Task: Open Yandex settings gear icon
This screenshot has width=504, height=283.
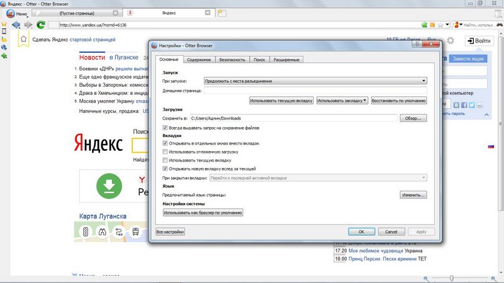Action: coord(450,40)
